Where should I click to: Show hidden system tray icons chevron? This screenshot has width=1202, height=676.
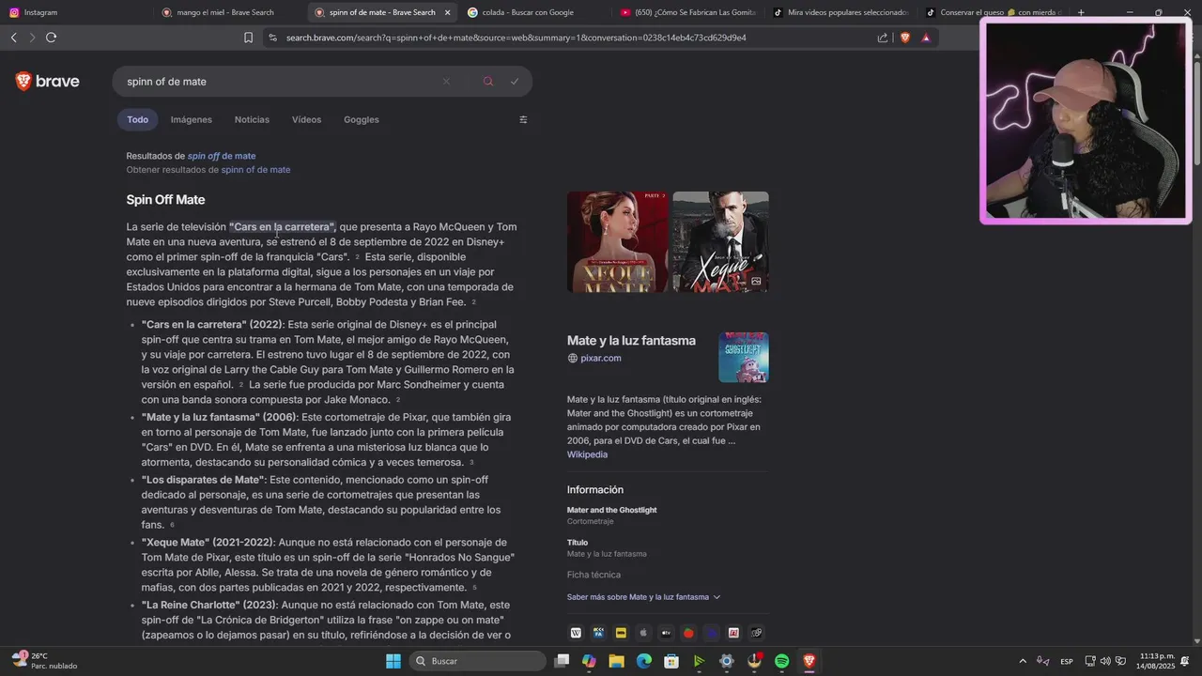coord(1023,661)
